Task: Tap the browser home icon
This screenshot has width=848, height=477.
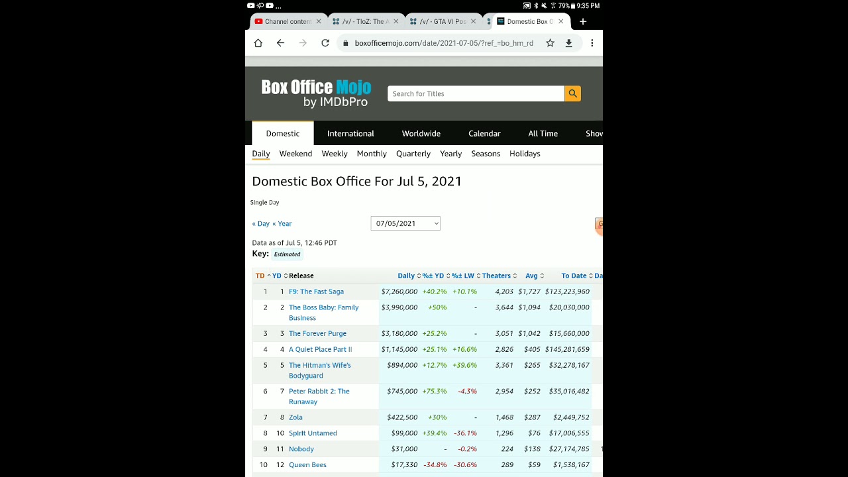Action: click(258, 43)
